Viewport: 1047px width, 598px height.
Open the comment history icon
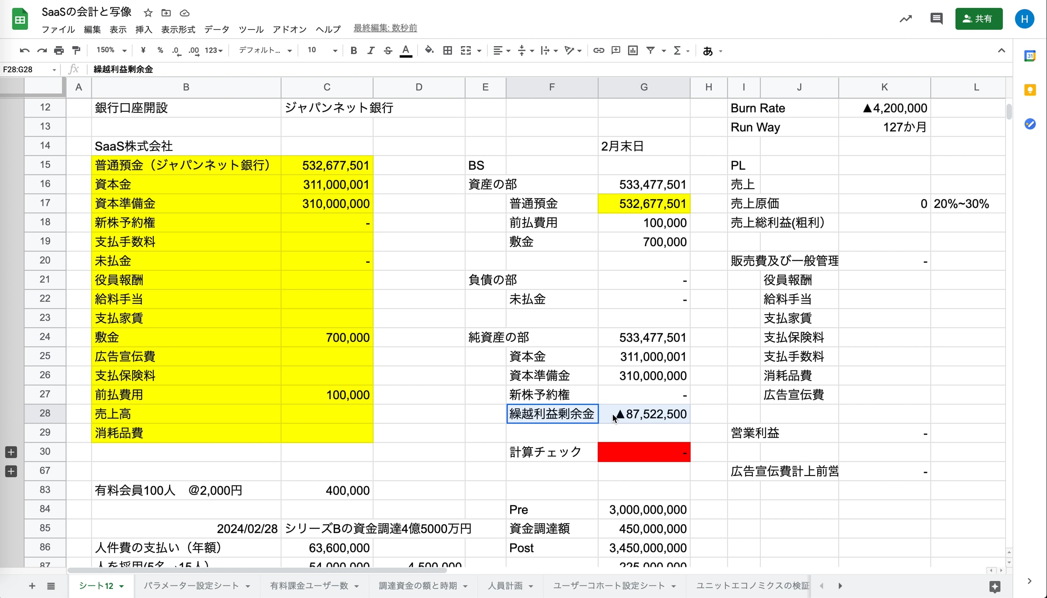click(936, 19)
